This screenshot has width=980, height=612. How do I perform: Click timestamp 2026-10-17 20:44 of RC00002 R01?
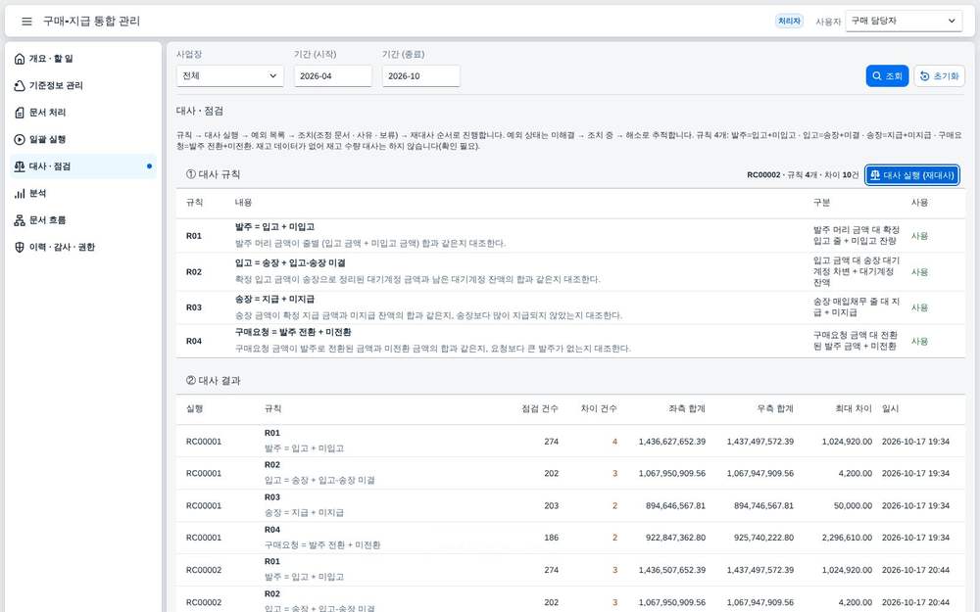point(915,570)
